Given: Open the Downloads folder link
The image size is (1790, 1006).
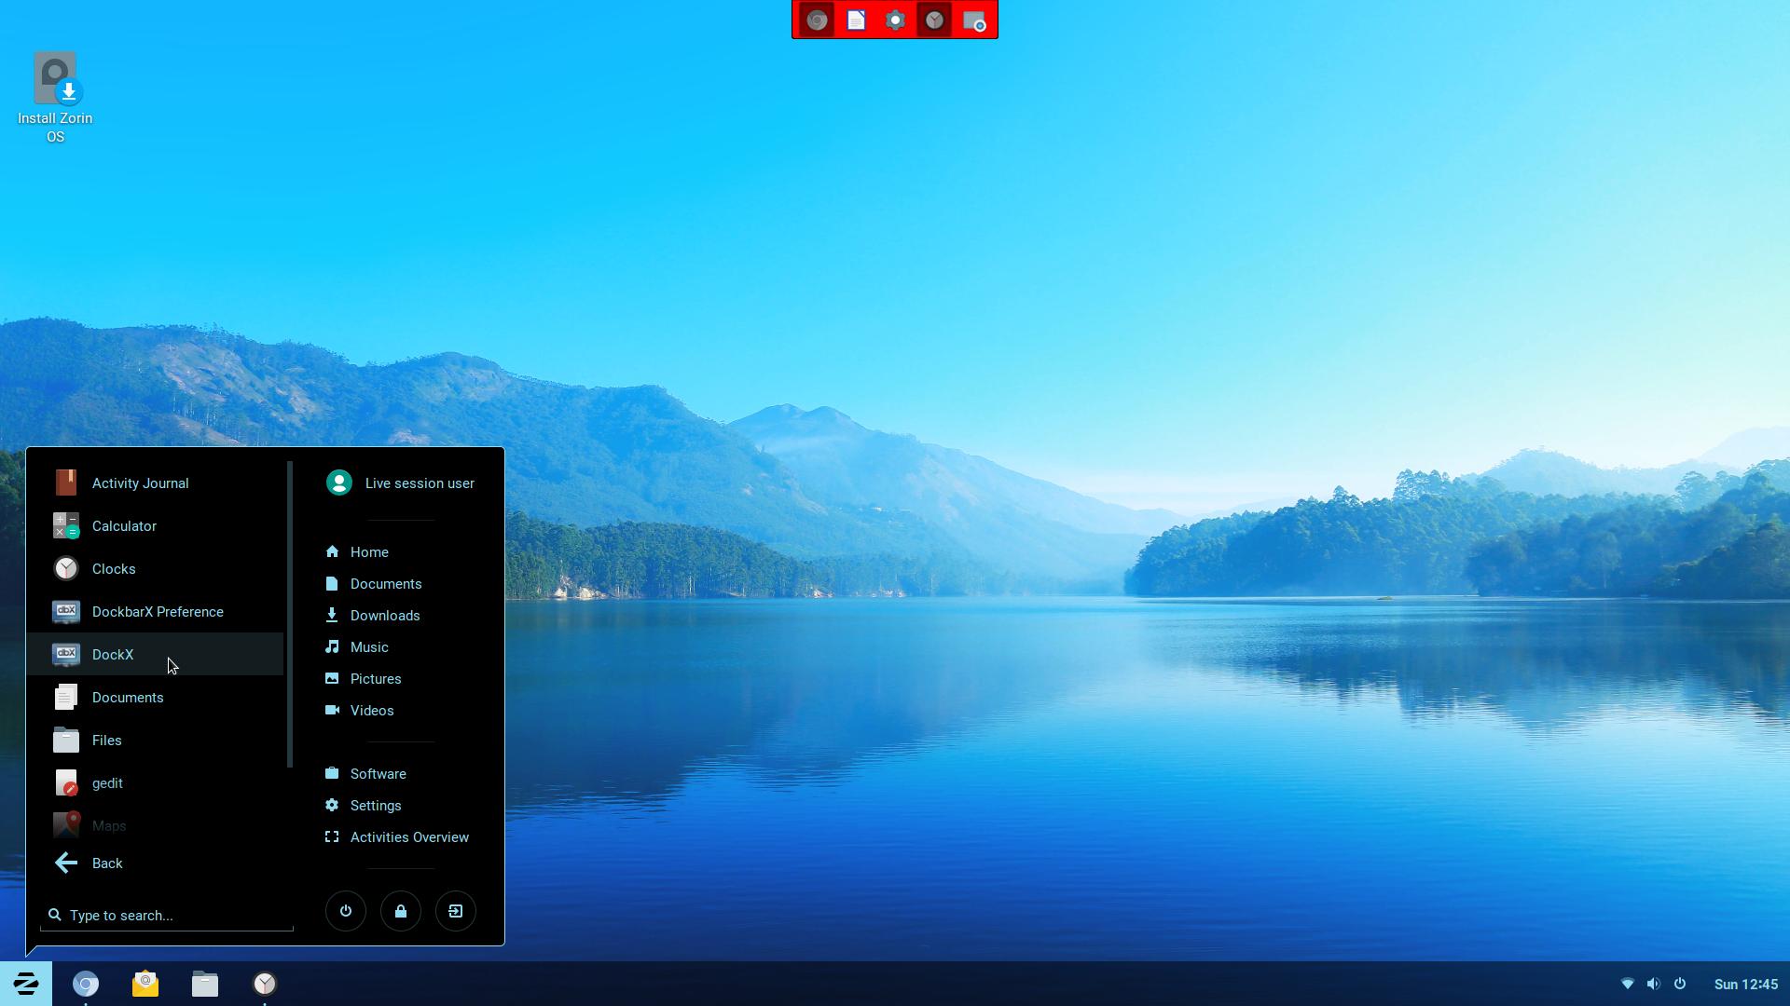Looking at the screenshot, I should [x=384, y=616].
